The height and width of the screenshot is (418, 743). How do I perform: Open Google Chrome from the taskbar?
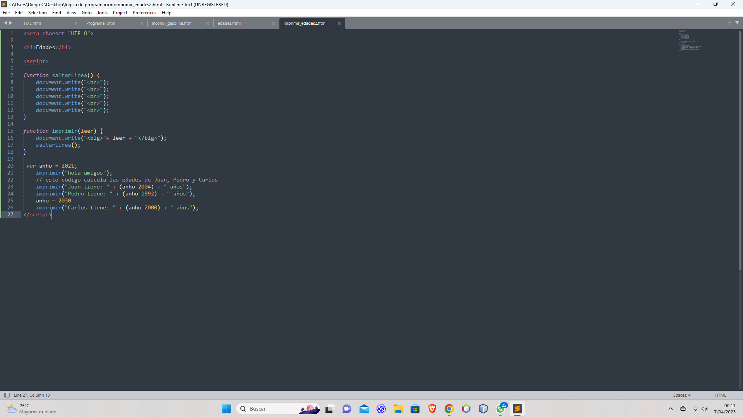point(449,409)
